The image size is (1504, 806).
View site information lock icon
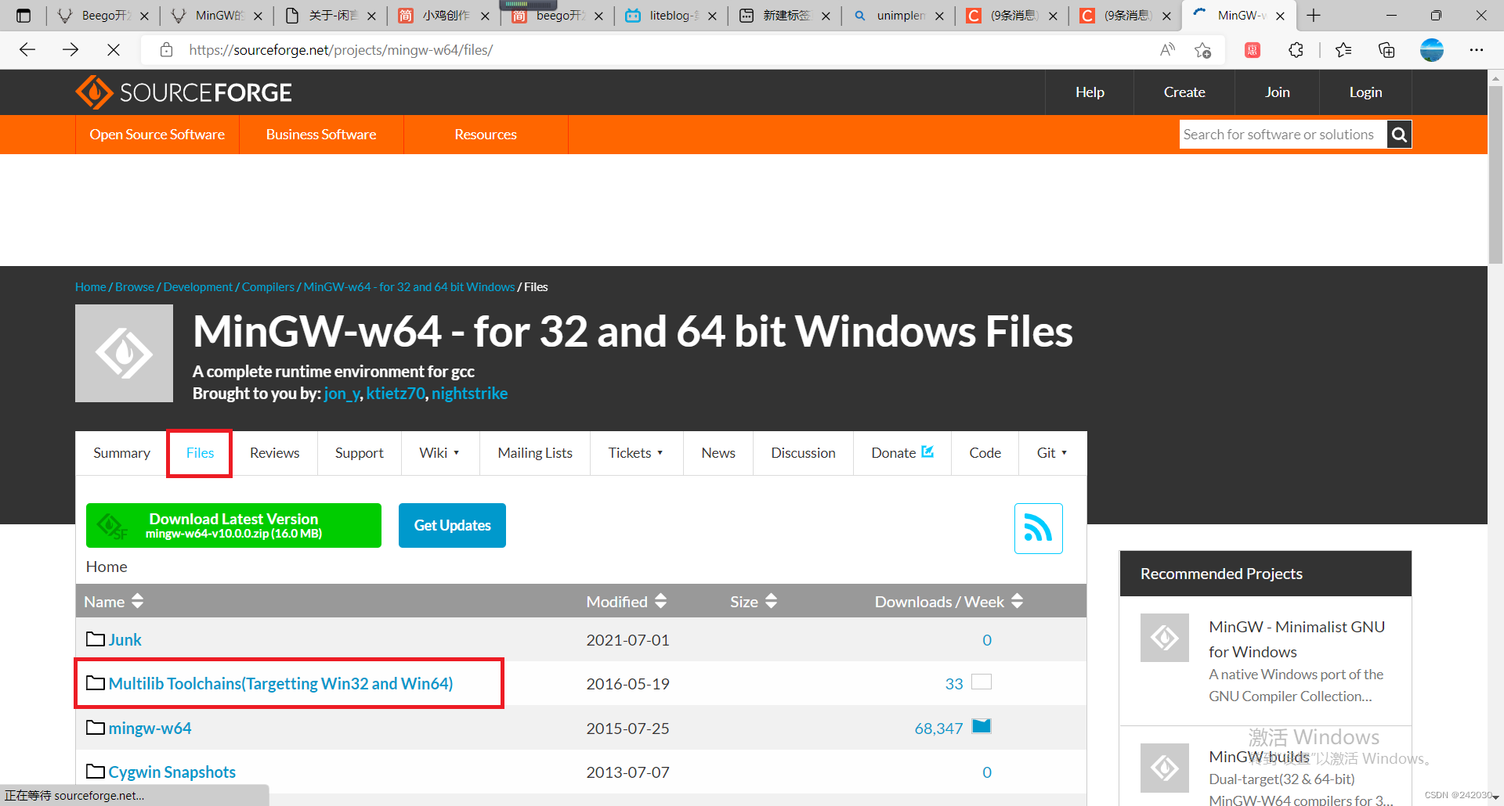(166, 50)
